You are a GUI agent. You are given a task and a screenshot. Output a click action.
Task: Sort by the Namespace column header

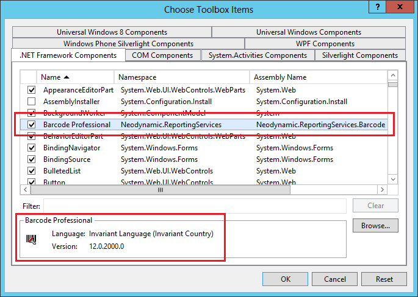click(x=182, y=77)
